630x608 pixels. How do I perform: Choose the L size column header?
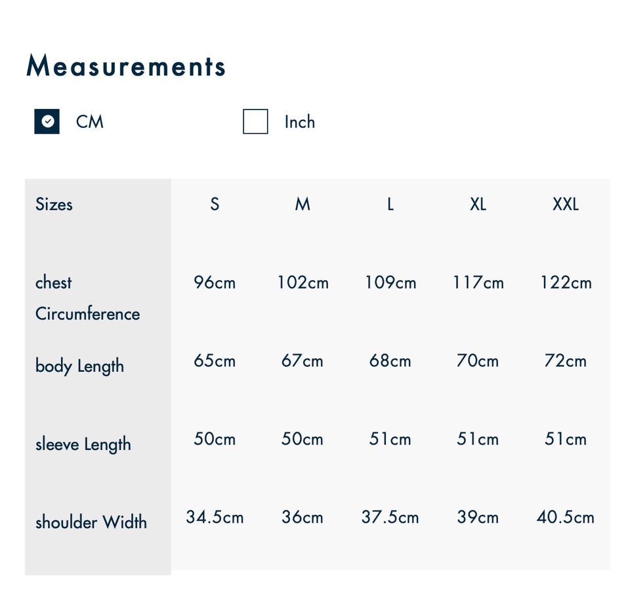[x=390, y=204]
